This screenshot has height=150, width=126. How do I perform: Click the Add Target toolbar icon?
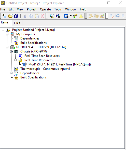52,16
